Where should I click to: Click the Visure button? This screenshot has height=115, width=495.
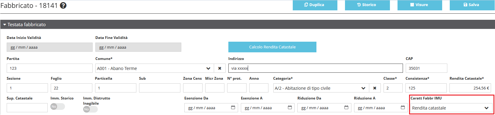420,5
